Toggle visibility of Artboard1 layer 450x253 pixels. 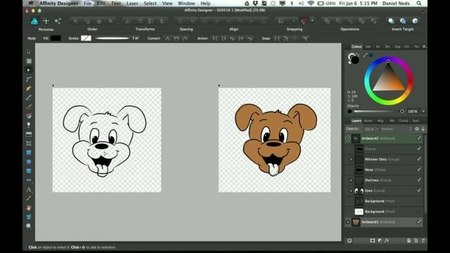[419, 222]
